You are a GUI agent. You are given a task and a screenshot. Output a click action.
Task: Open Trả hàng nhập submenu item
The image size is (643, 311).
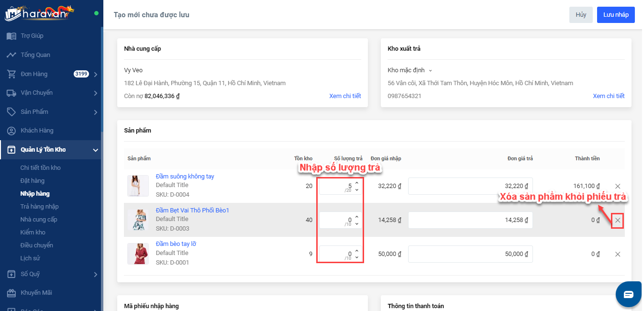tap(39, 207)
